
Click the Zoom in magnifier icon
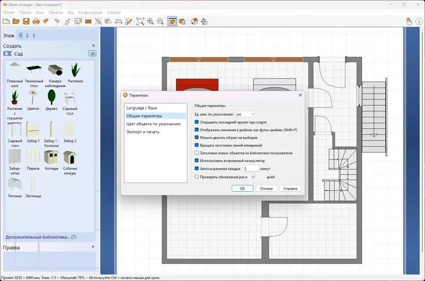[x=150, y=21]
